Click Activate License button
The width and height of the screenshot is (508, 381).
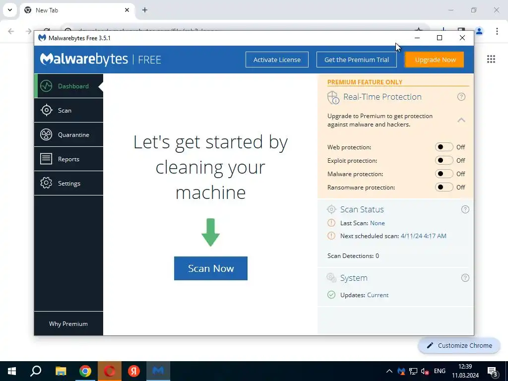(x=277, y=60)
